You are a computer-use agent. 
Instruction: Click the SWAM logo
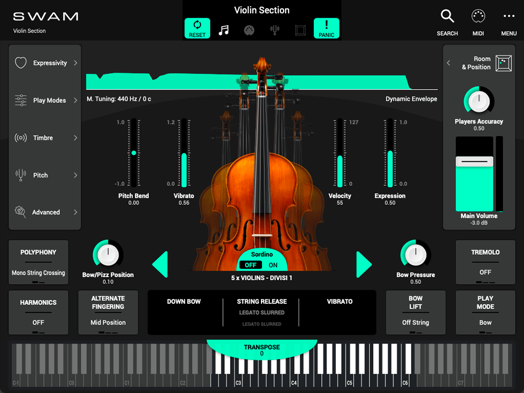pyautogui.click(x=46, y=16)
